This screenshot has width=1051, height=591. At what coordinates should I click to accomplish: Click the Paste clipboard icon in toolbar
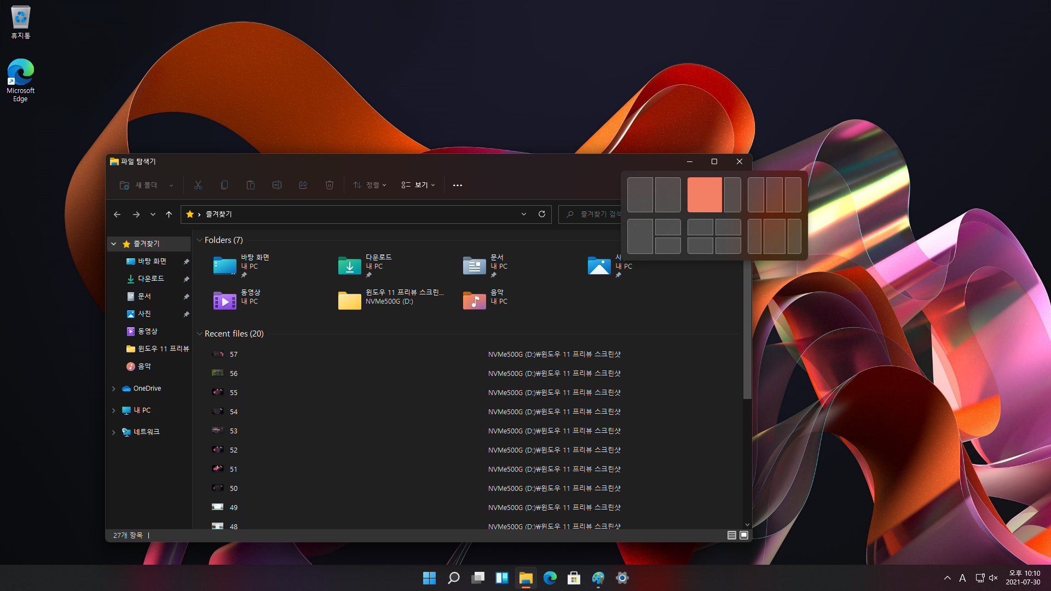pos(251,186)
